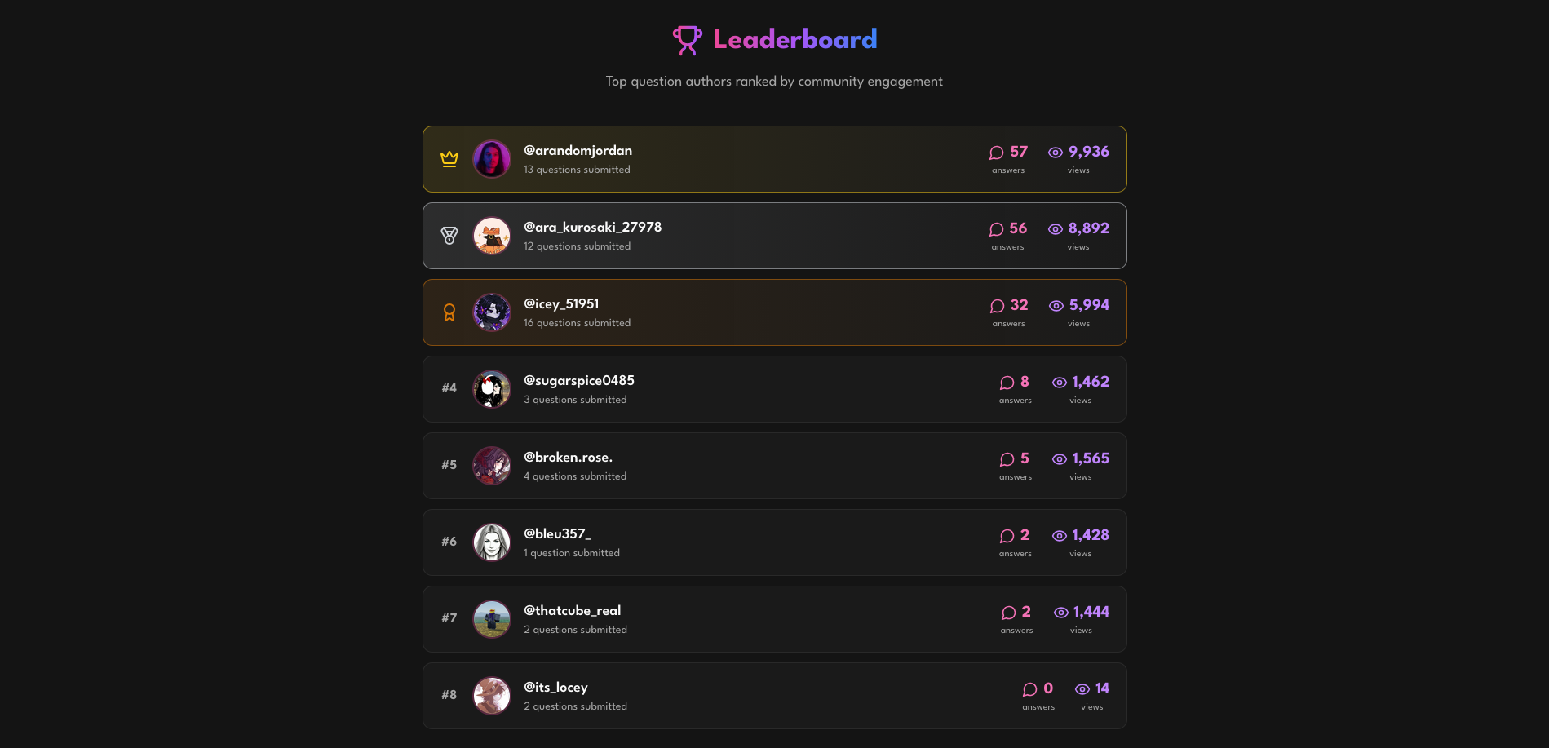Click the answers bubble icon for @arandomjordan
The width and height of the screenshot is (1549, 748).
(996, 153)
